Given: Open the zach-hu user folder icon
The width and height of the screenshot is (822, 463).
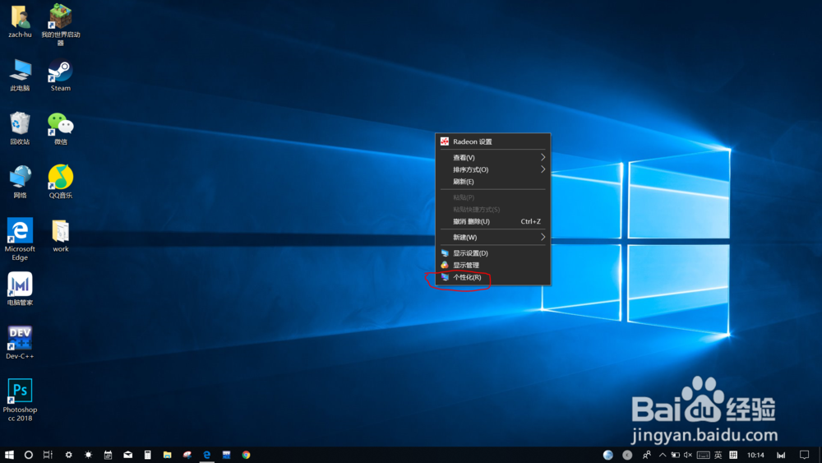Looking at the screenshot, I should [x=20, y=21].
